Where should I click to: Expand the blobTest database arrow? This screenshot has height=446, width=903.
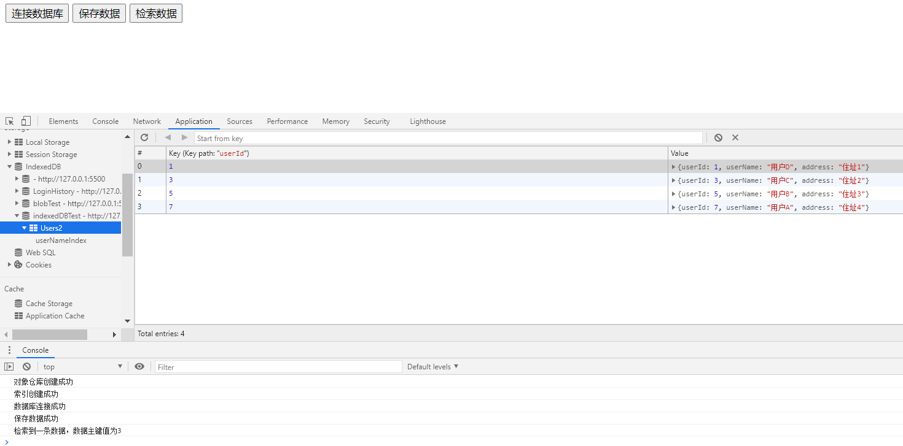(17, 204)
